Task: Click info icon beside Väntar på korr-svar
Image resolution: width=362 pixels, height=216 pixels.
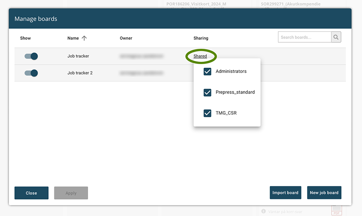Action: (x=263, y=211)
